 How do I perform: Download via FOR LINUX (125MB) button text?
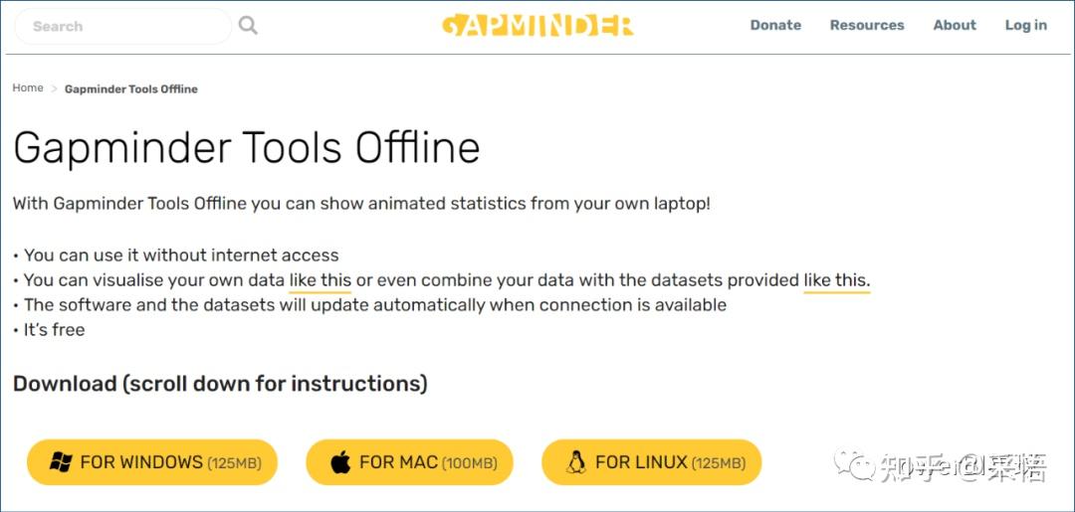tap(669, 462)
